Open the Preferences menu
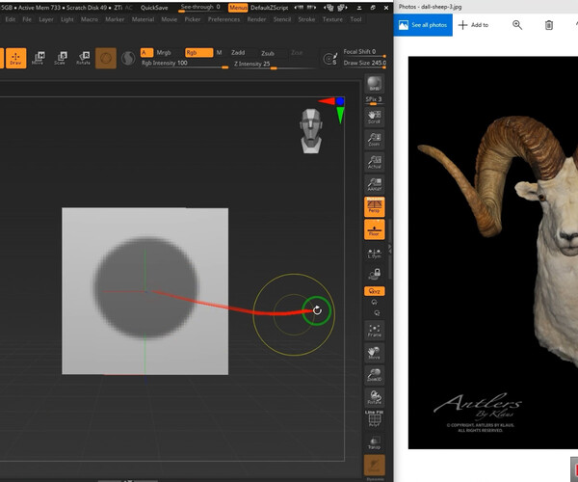This screenshot has height=482, width=578. click(223, 19)
